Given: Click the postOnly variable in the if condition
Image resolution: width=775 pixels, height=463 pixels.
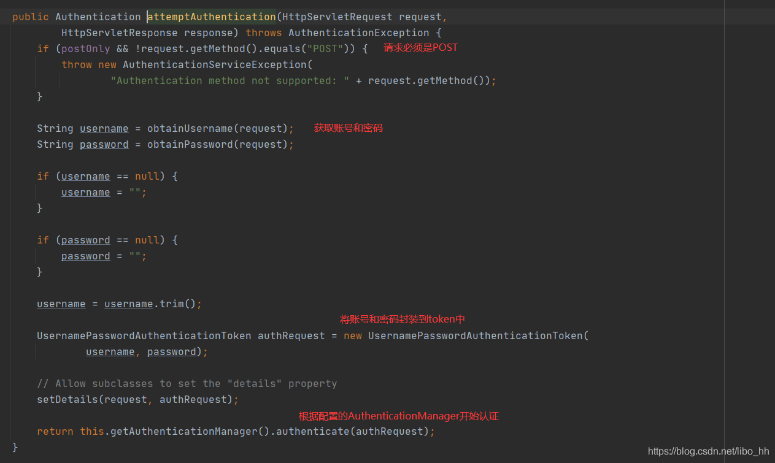Looking at the screenshot, I should 86,48.
